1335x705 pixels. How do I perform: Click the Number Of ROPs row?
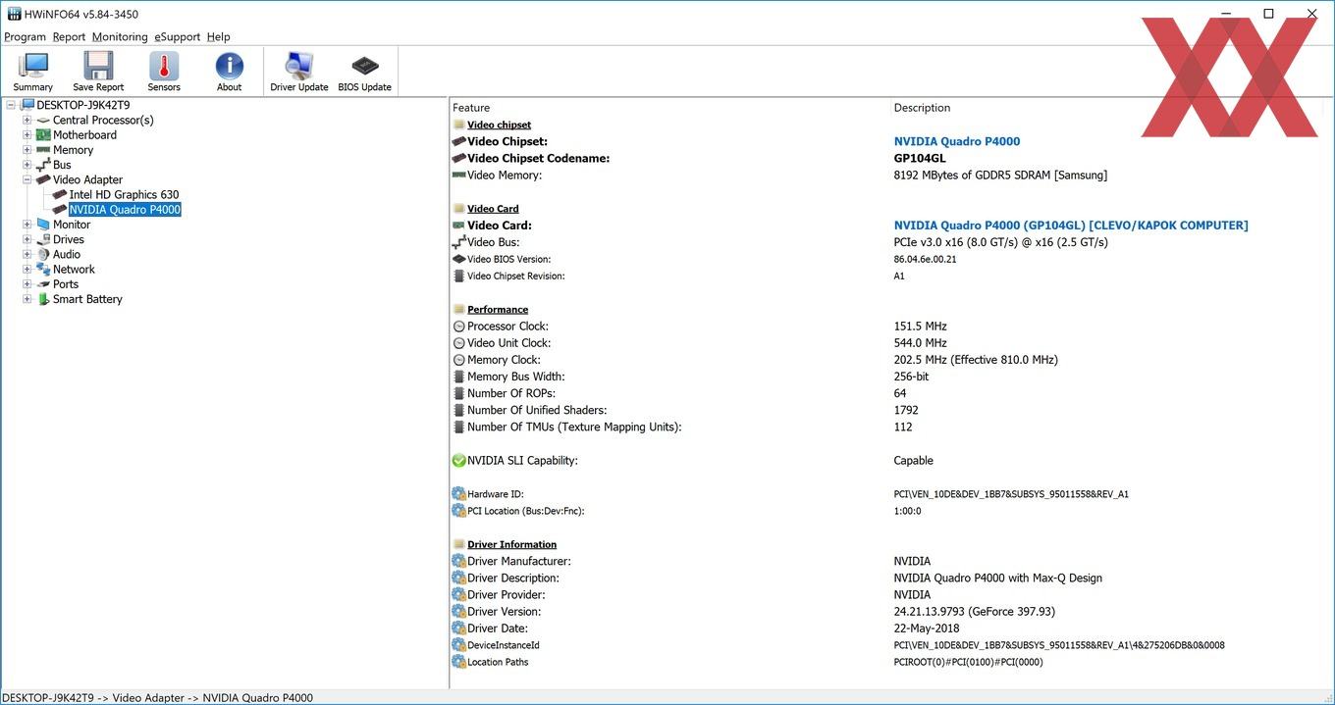point(887,393)
